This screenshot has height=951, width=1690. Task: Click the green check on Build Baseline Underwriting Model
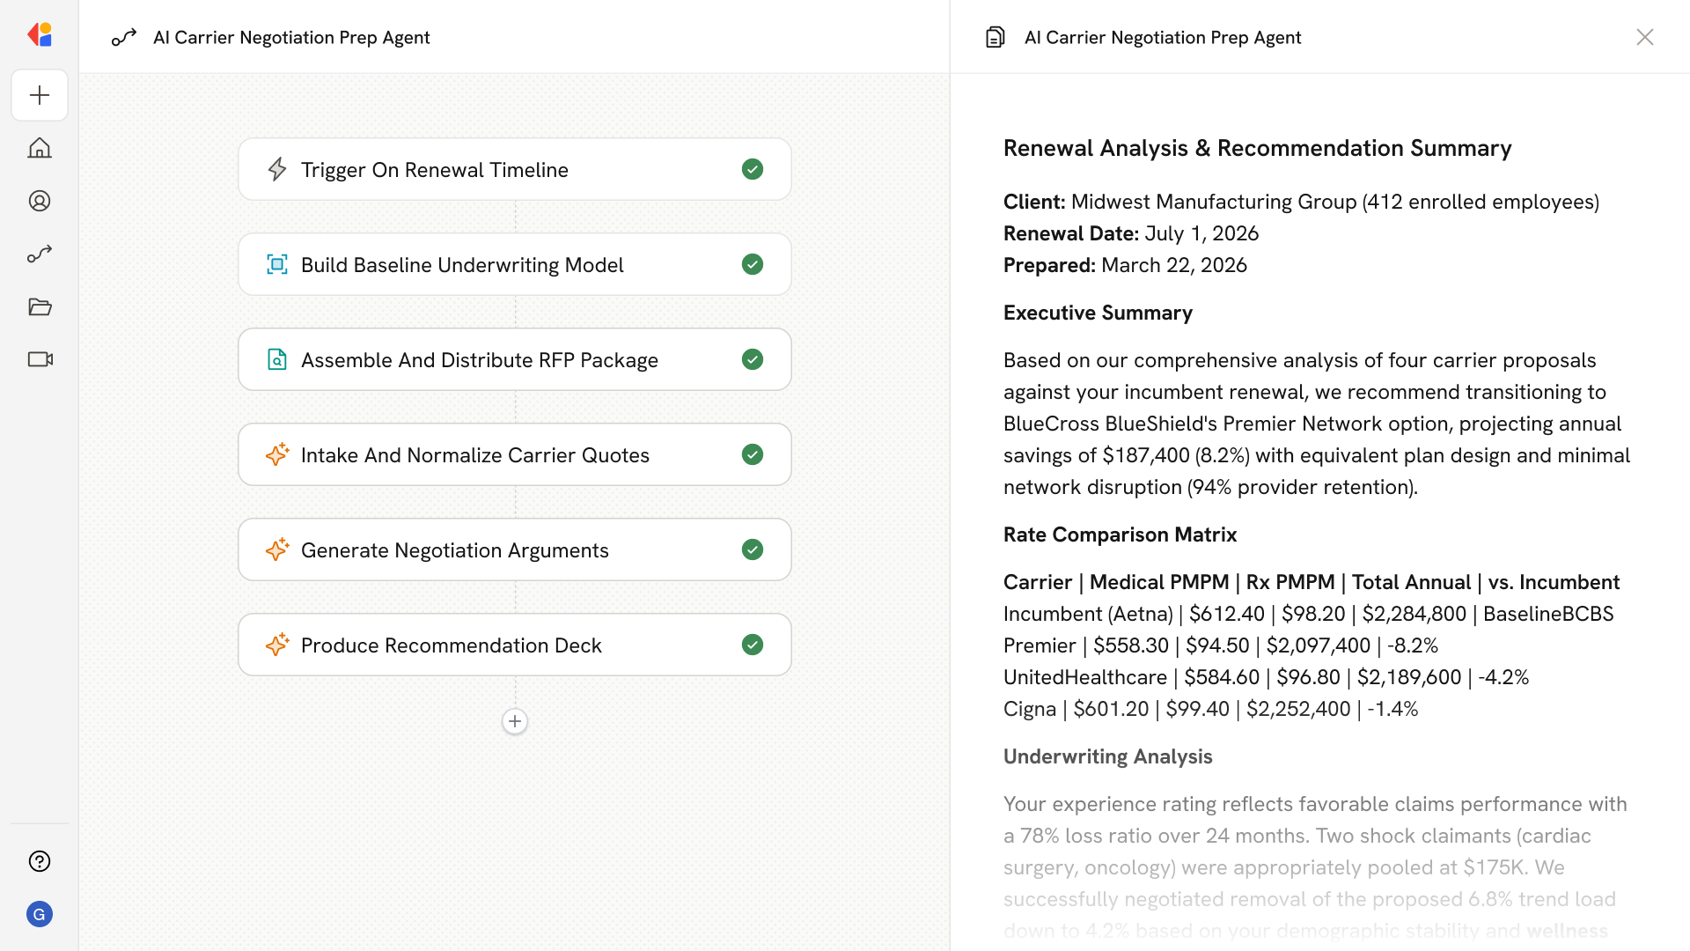(753, 264)
